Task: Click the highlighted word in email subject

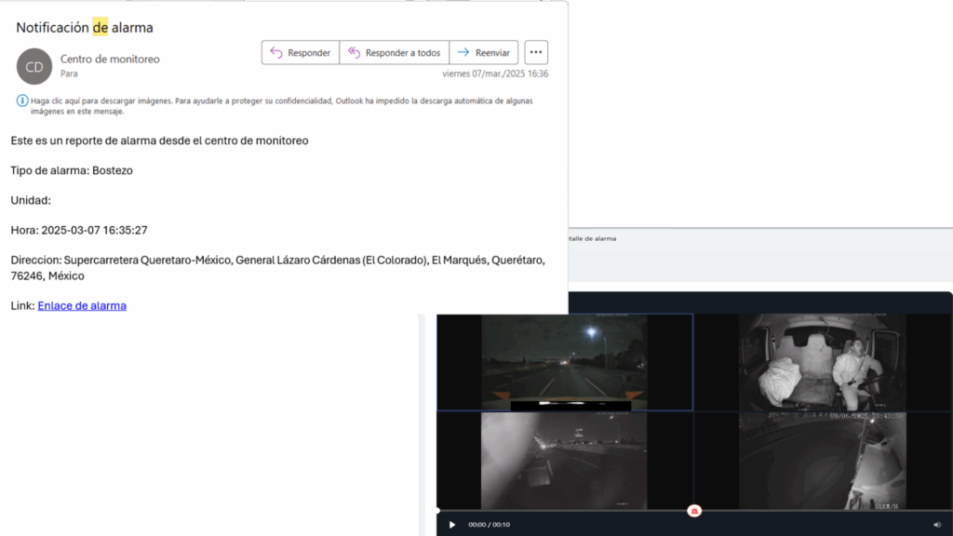Action: (x=100, y=28)
